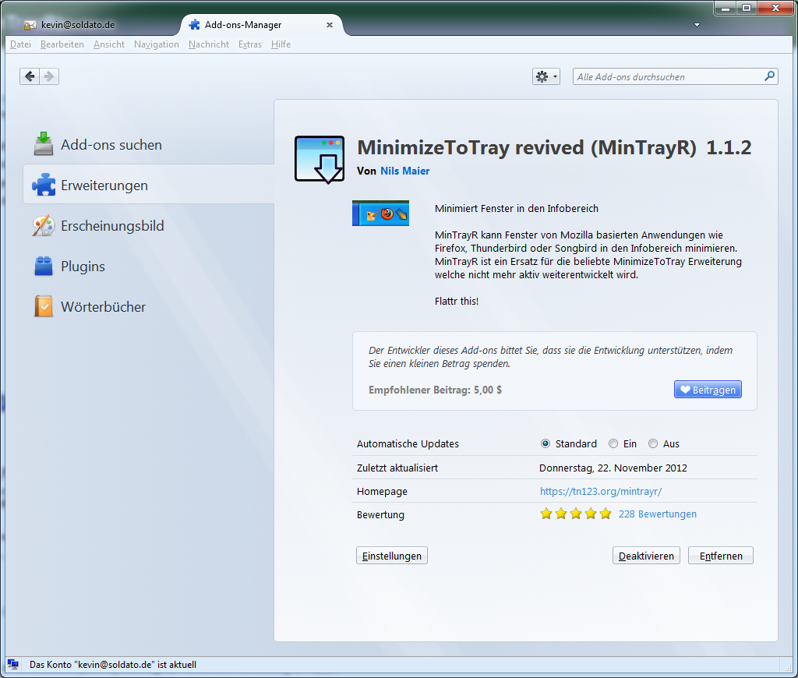Click Deaktivieren to disable the add-on
798x678 pixels.
(646, 556)
